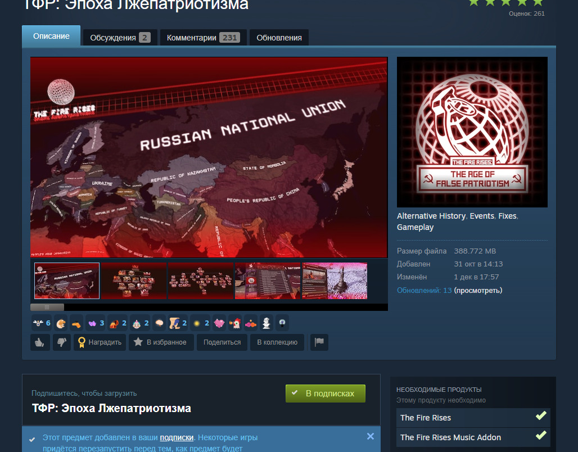
Task: Click the white marble bust award icon
Action: pyautogui.click(x=267, y=323)
